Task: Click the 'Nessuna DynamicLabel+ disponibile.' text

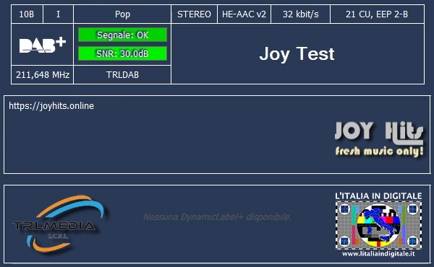Action: pyautogui.click(x=217, y=217)
